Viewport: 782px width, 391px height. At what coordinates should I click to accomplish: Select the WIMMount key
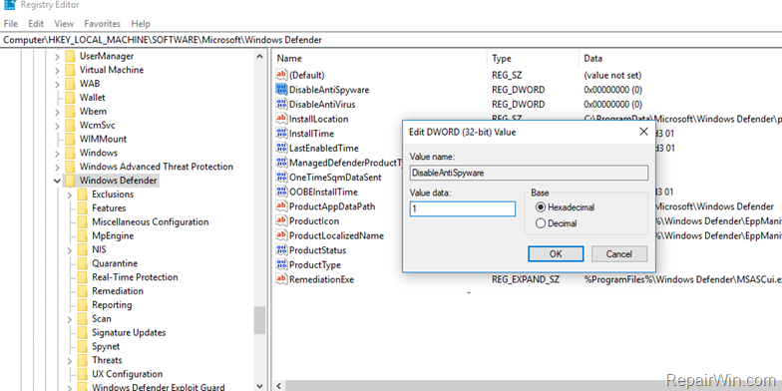point(104,139)
